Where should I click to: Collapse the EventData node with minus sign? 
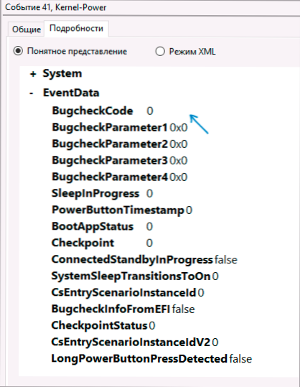click(x=32, y=93)
